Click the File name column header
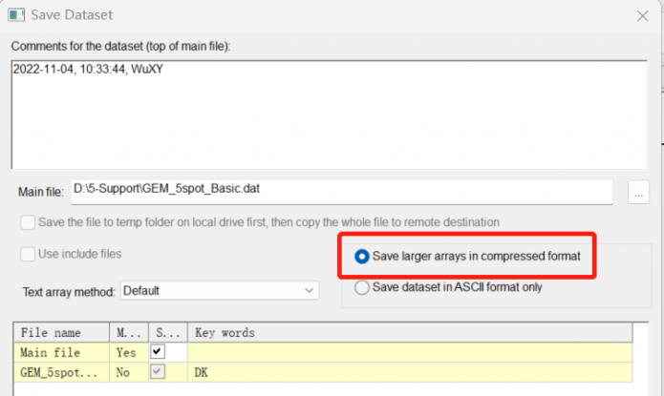 pyautogui.click(x=60, y=333)
